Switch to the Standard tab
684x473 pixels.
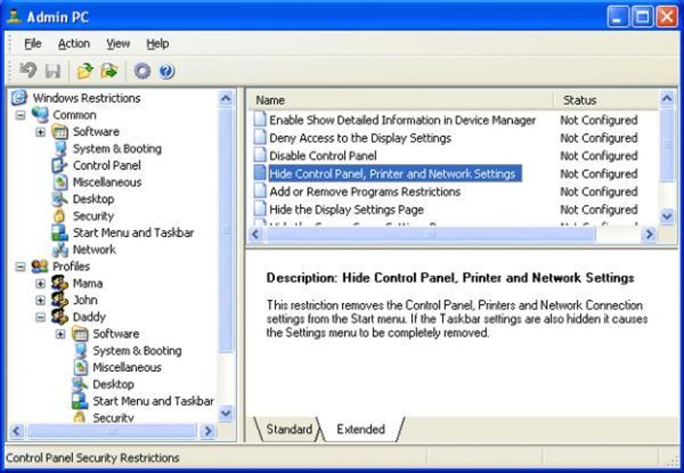tap(289, 429)
